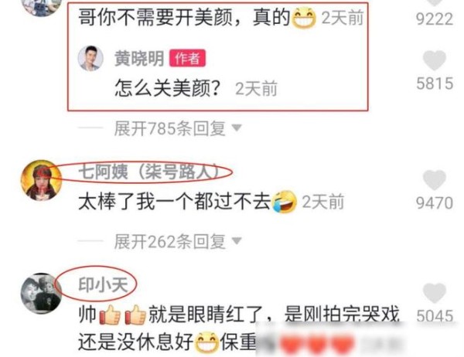
Task: Open 印小天's black-and-white avatar
Action: pos(41,294)
